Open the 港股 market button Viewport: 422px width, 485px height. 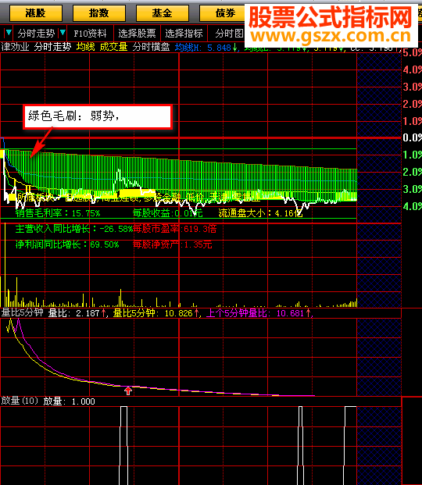[36, 13]
